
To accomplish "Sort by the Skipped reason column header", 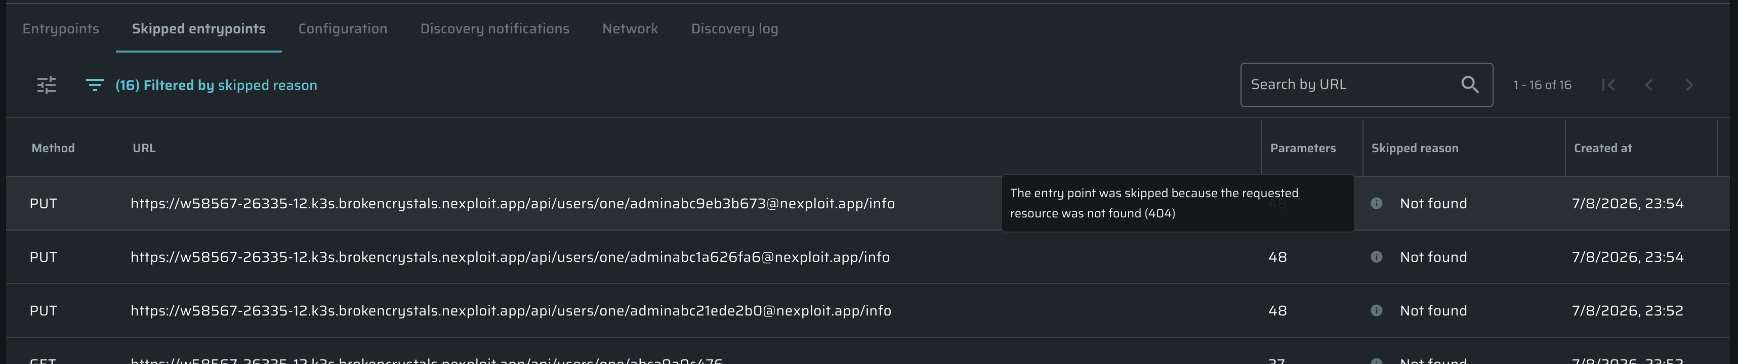I will [x=1414, y=148].
